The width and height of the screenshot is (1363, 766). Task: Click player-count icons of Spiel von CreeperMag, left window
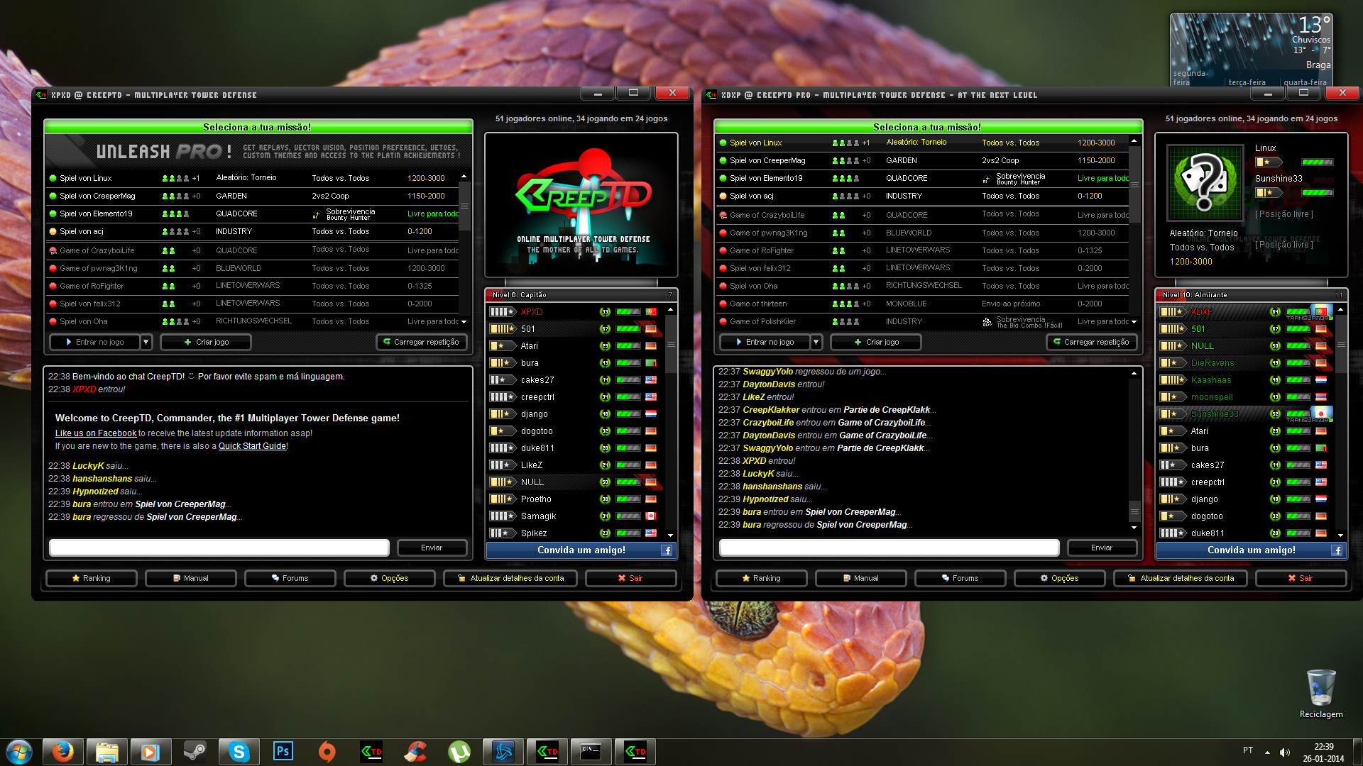coord(175,196)
